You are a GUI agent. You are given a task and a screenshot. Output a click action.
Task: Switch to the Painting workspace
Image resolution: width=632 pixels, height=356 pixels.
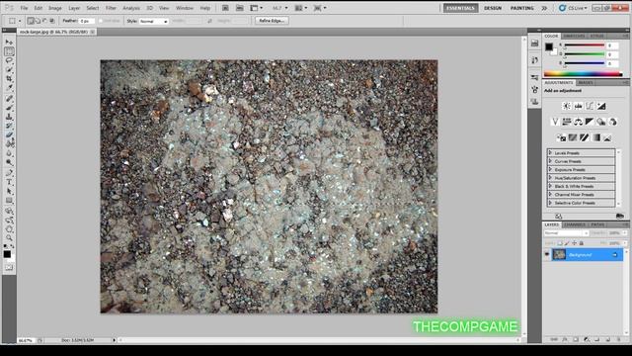[x=522, y=8]
